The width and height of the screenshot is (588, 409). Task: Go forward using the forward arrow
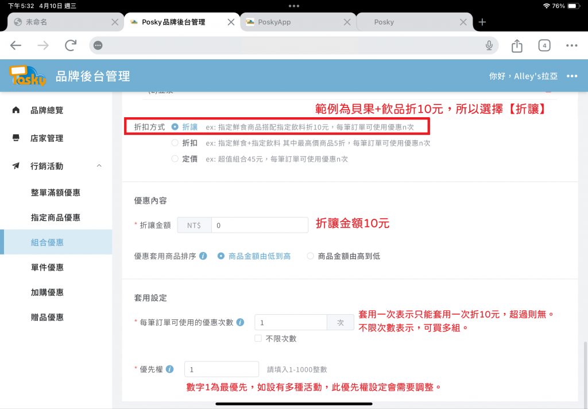click(43, 45)
